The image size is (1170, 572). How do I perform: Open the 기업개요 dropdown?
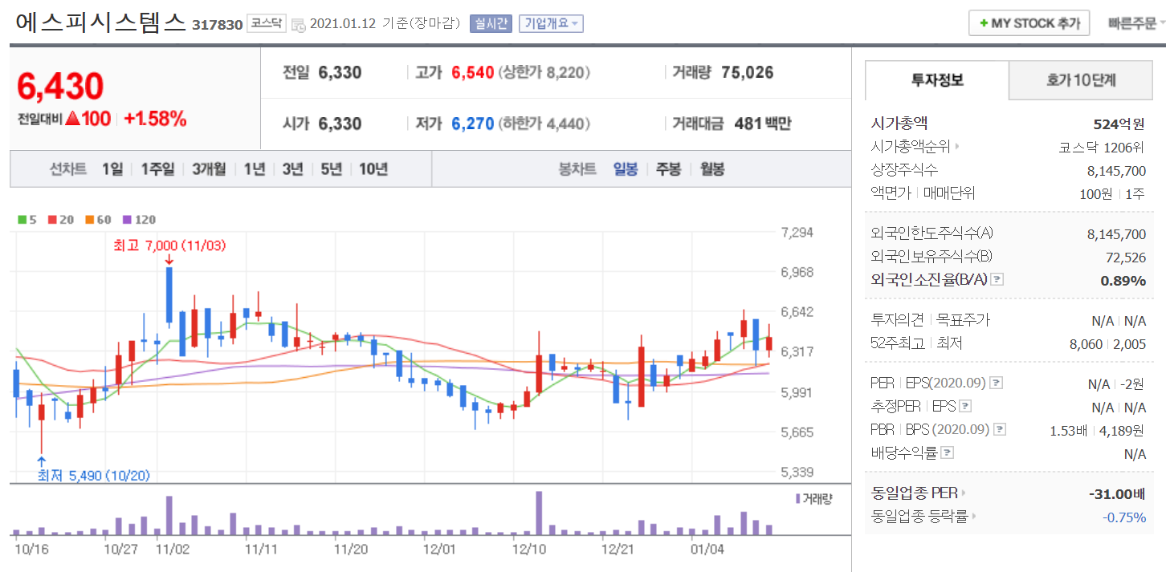click(551, 23)
